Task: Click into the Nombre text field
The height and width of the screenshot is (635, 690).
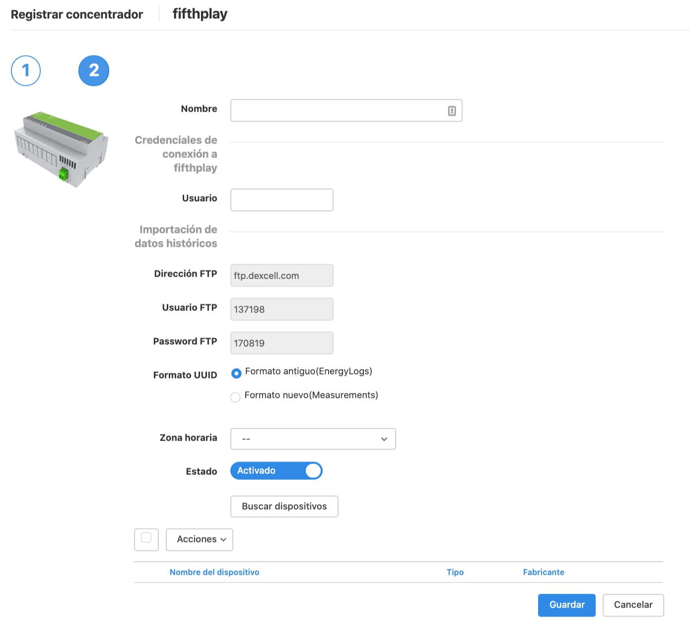Action: 346,110
